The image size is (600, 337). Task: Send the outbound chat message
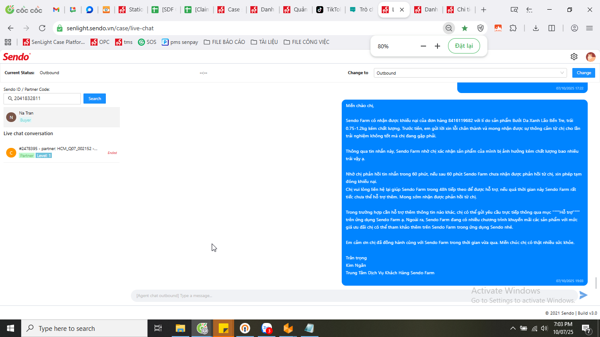pyautogui.click(x=583, y=295)
